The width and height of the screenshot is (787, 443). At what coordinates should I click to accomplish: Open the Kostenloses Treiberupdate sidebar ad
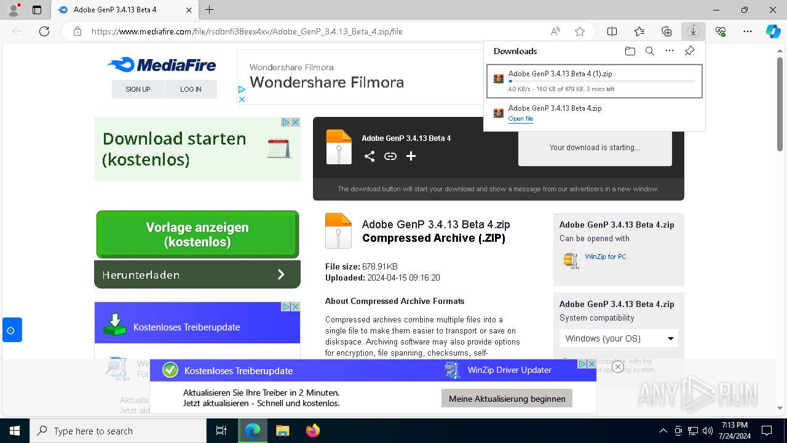tap(197, 322)
